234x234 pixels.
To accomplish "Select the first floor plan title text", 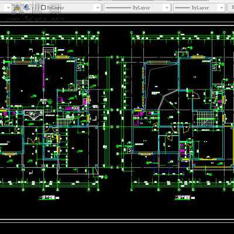I will tap(47, 198).
